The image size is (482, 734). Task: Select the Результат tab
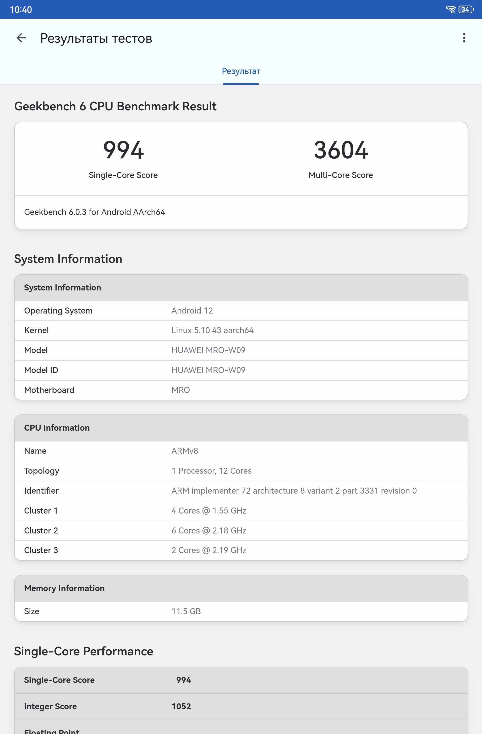point(241,71)
